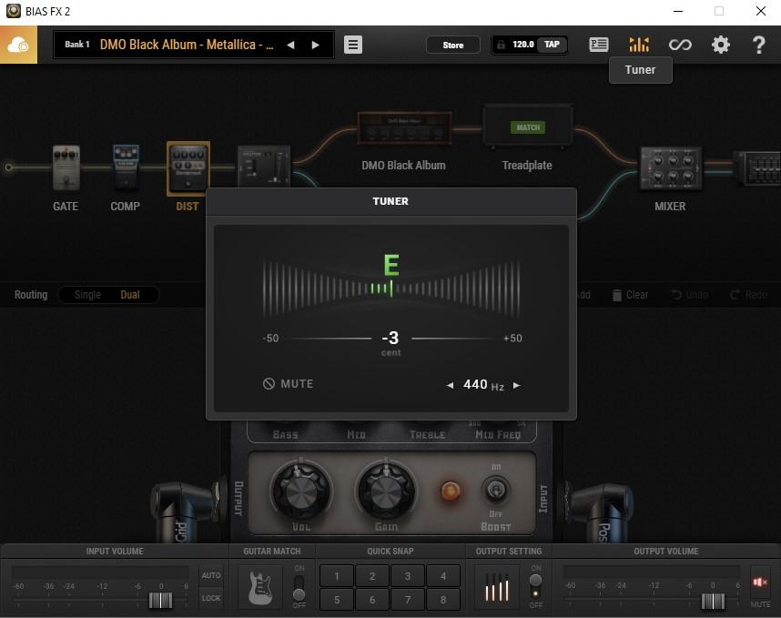
Task: Click the -3 cent reading
Action: [x=390, y=339]
